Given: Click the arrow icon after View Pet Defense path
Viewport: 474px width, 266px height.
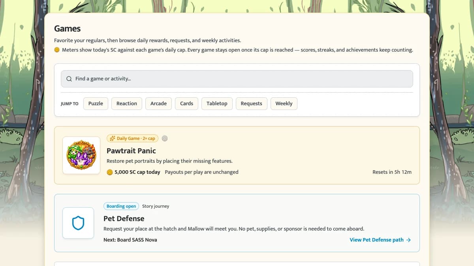Looking at the screenshot, I should click(x=408, y=240).
